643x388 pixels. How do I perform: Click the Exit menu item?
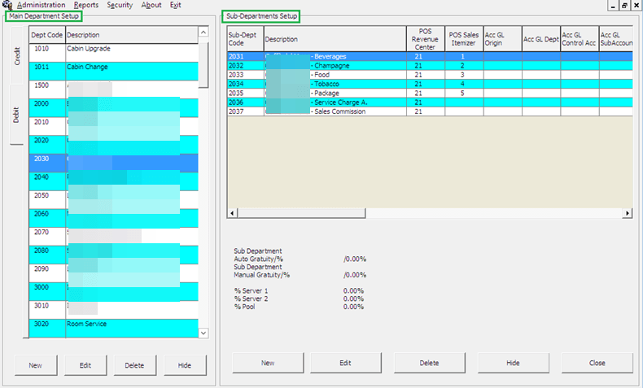coord(176,5)
